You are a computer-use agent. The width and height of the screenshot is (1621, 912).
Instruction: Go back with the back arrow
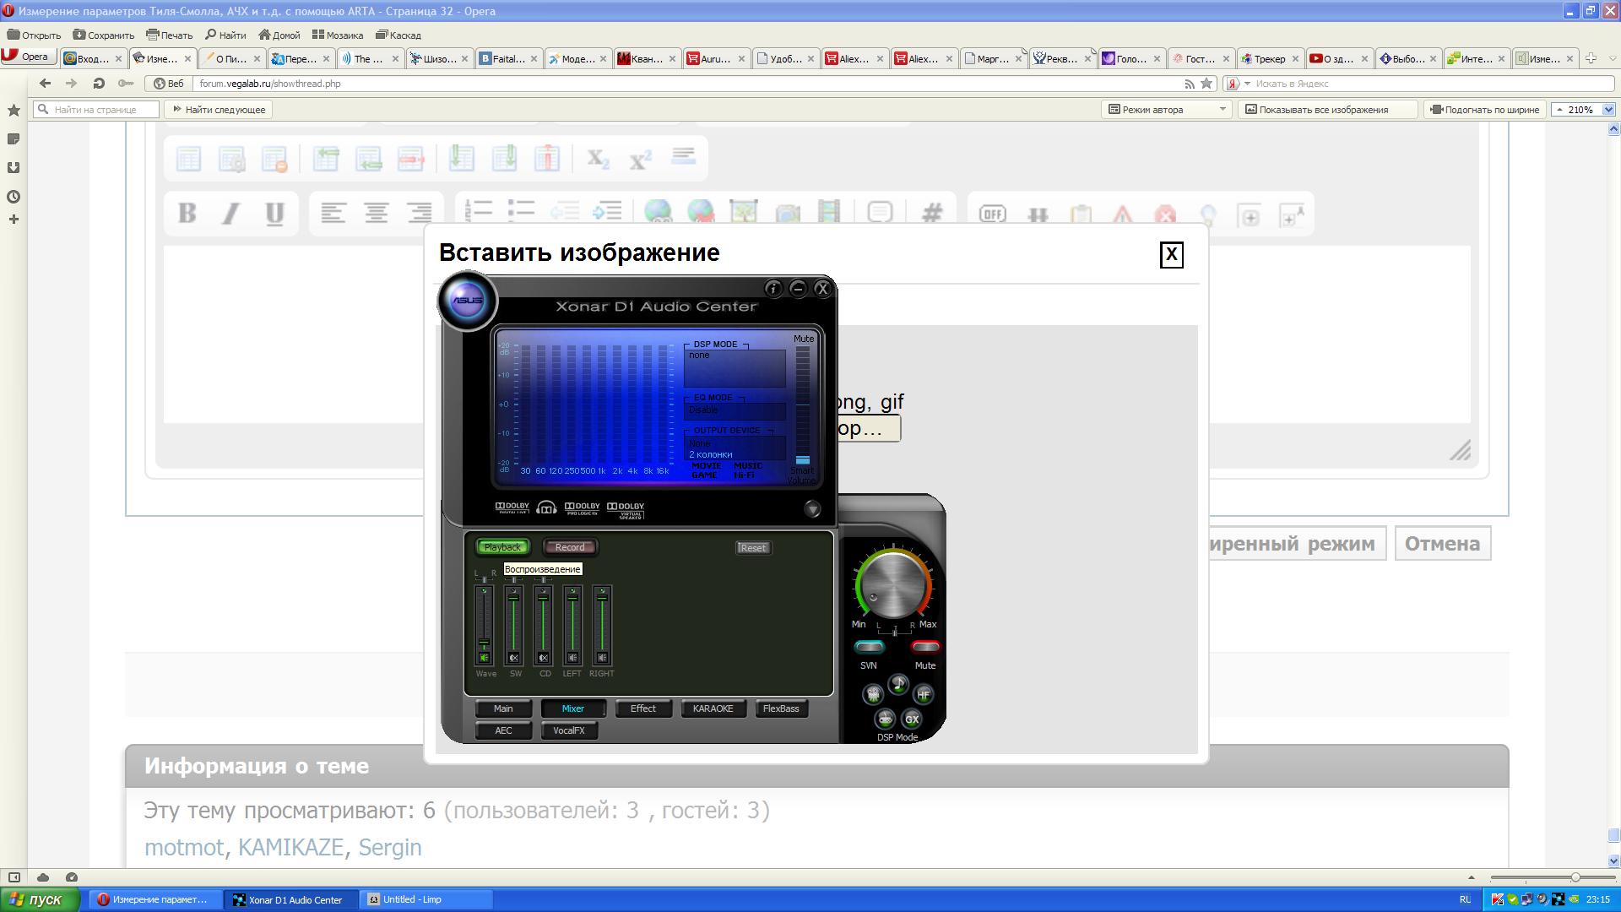[x=46, y=83]
